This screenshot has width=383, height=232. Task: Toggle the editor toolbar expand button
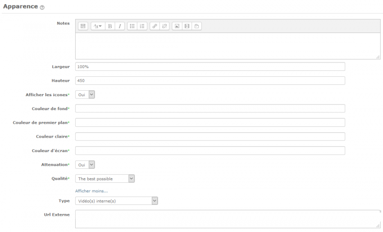[x=83, y=26]
